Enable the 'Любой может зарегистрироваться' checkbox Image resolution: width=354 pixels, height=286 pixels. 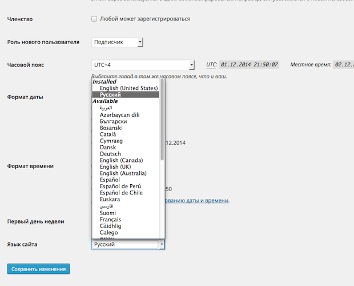94,19
